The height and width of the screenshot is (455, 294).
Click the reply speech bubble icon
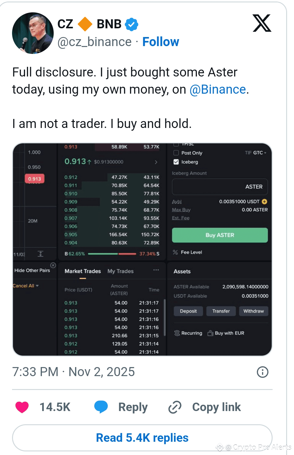pyautogui.click(x=101, y=407)
